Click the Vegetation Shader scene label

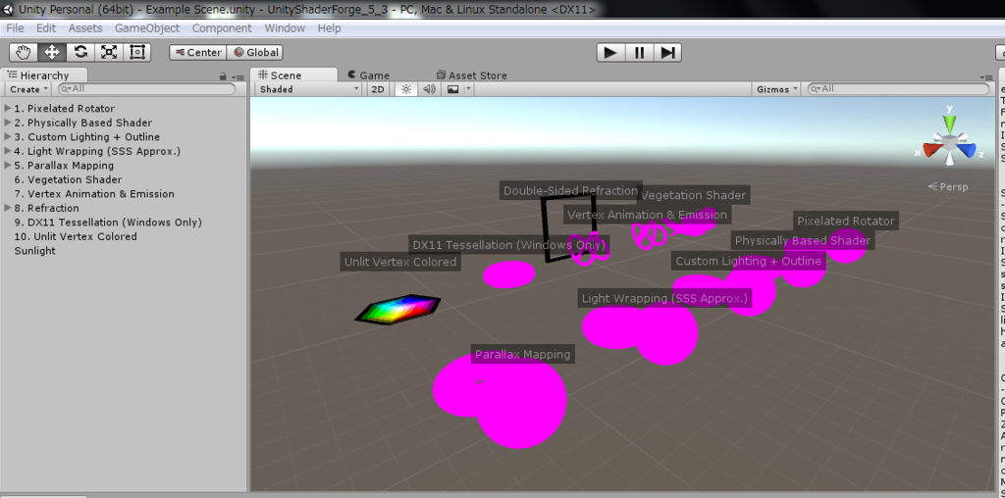tap(694, 195)
